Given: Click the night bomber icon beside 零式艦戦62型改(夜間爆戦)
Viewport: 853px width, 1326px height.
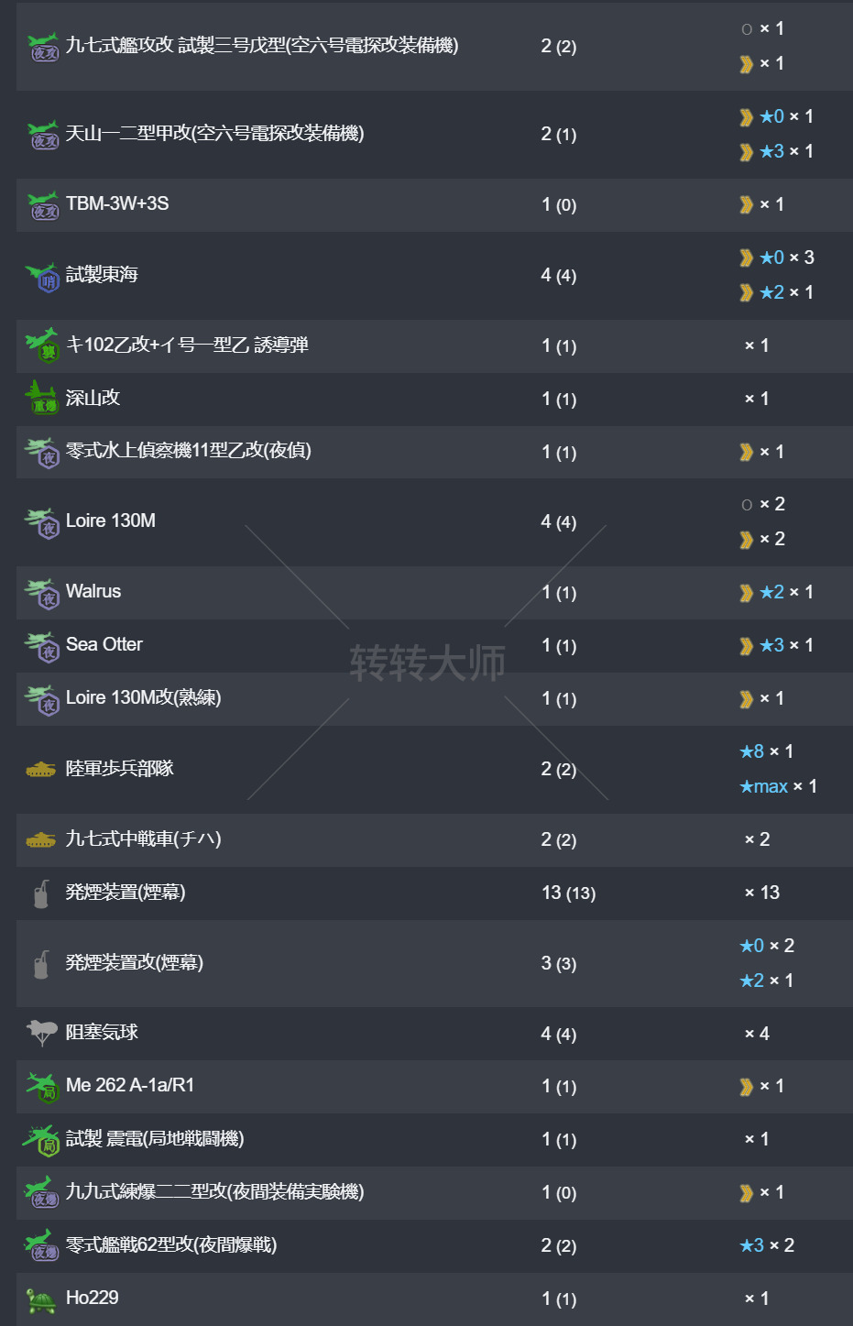Looking at the screenshot, I should point(42,1246).
